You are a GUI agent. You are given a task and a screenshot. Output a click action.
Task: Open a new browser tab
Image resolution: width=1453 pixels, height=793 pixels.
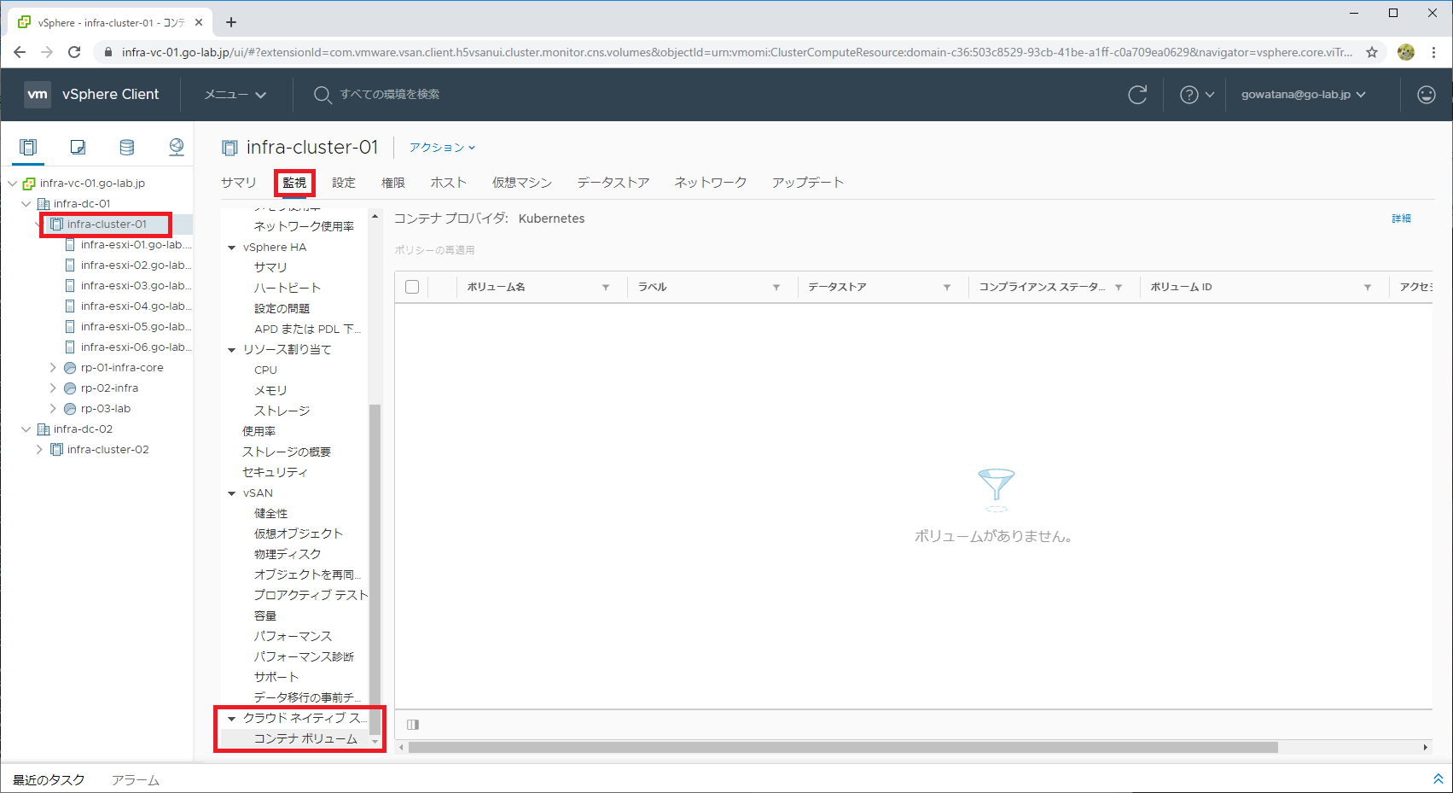(231, 22)
